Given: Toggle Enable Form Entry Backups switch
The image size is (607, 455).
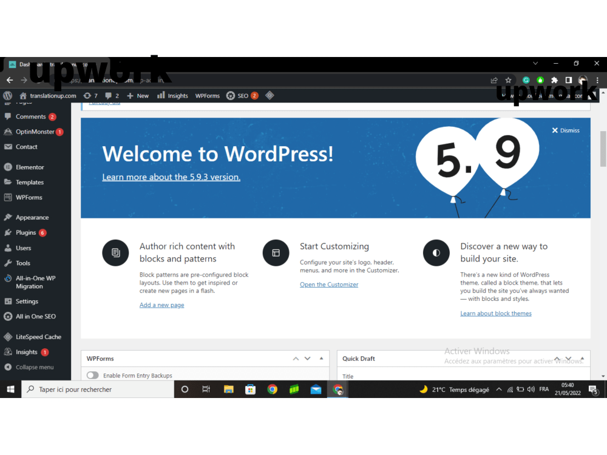Looking at the screenshot, I should [92, 376].
